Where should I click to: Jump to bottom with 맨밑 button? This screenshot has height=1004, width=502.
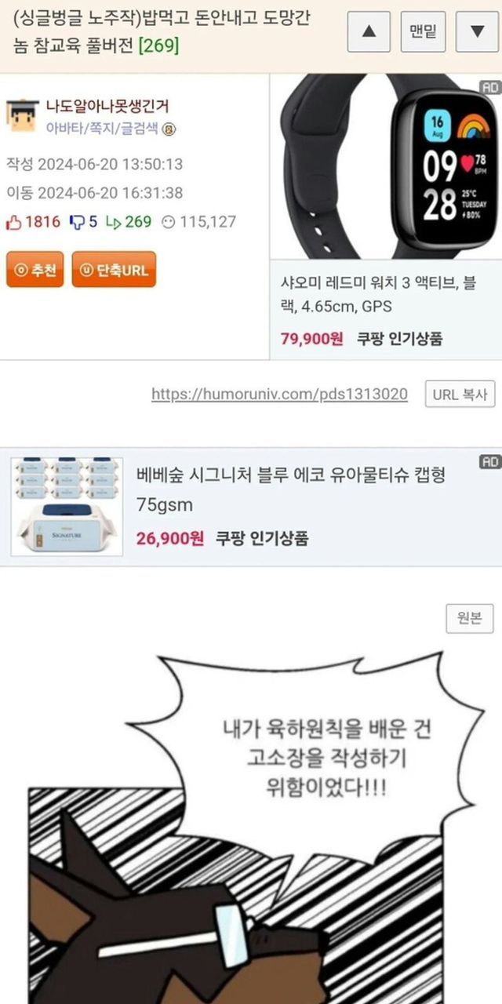click(x=424, y=31)
